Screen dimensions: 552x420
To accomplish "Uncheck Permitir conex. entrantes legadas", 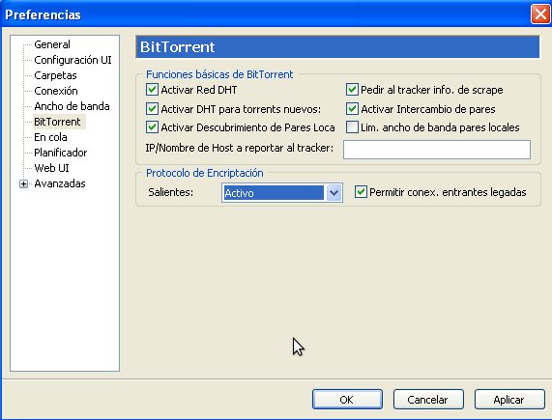I will (361, 192).
